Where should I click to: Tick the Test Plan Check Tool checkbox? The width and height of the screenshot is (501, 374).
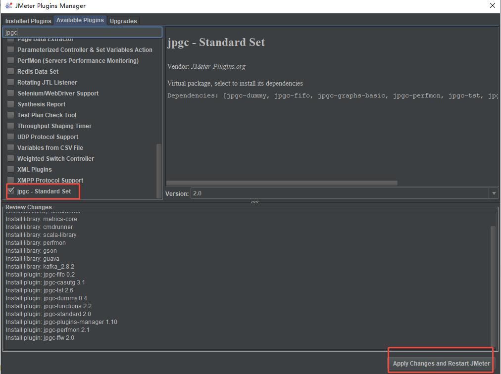(11, 115)
